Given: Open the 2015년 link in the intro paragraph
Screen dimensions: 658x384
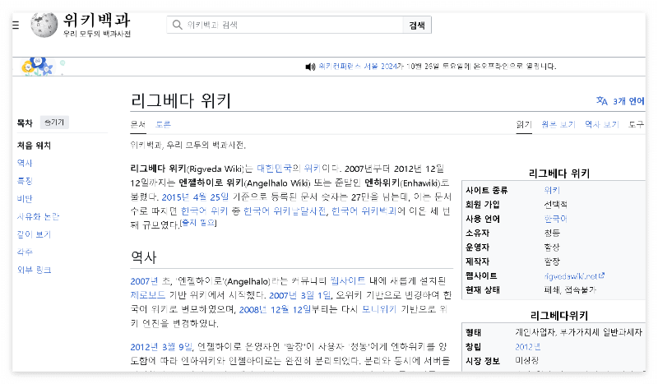Looking at the screenshot, I should click(x=175, y=197).
